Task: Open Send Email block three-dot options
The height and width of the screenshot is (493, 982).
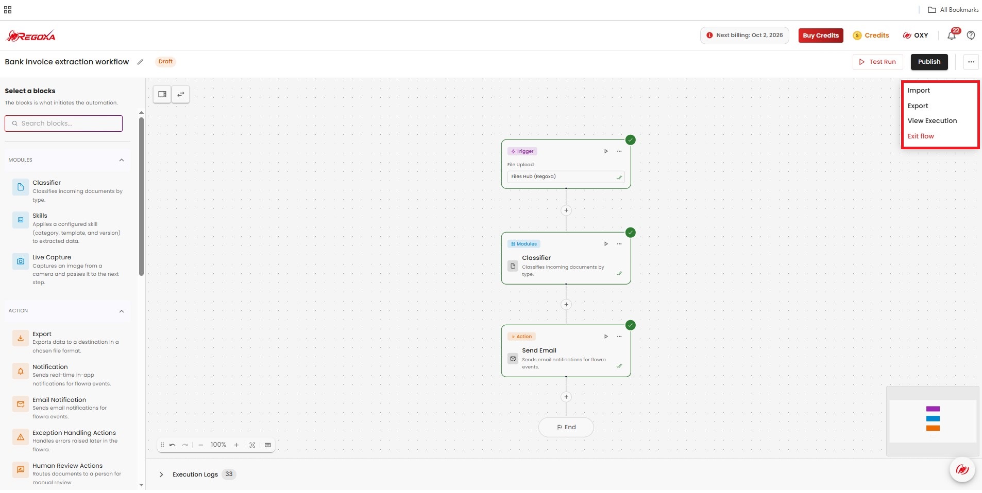Action: 619,337
